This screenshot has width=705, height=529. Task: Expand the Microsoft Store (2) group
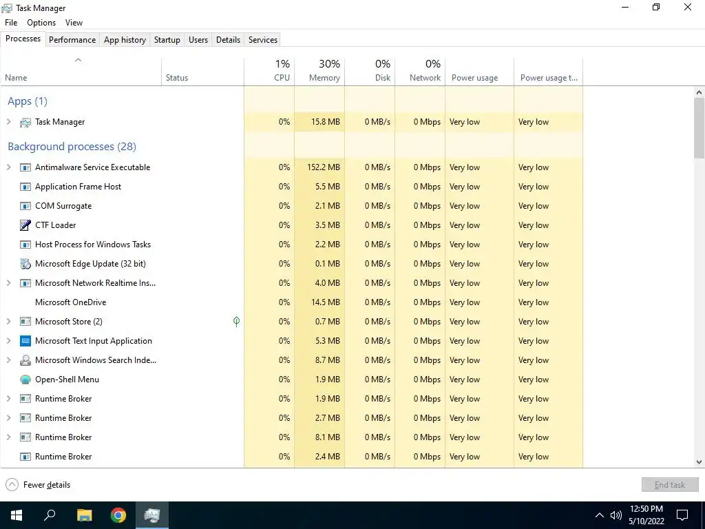8,321
